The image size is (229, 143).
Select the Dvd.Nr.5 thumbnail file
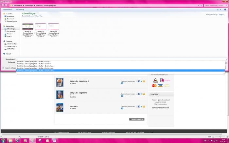click(54, 30)
